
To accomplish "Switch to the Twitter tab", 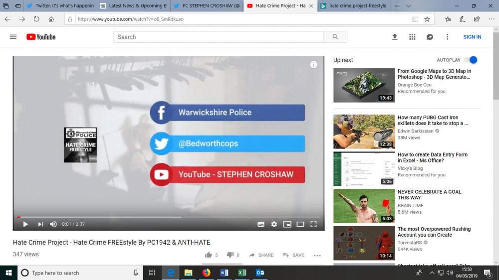I will [x=60, y=5].
